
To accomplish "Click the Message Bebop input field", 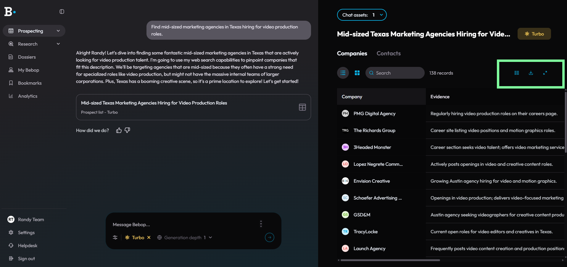I will coord(183,224).
